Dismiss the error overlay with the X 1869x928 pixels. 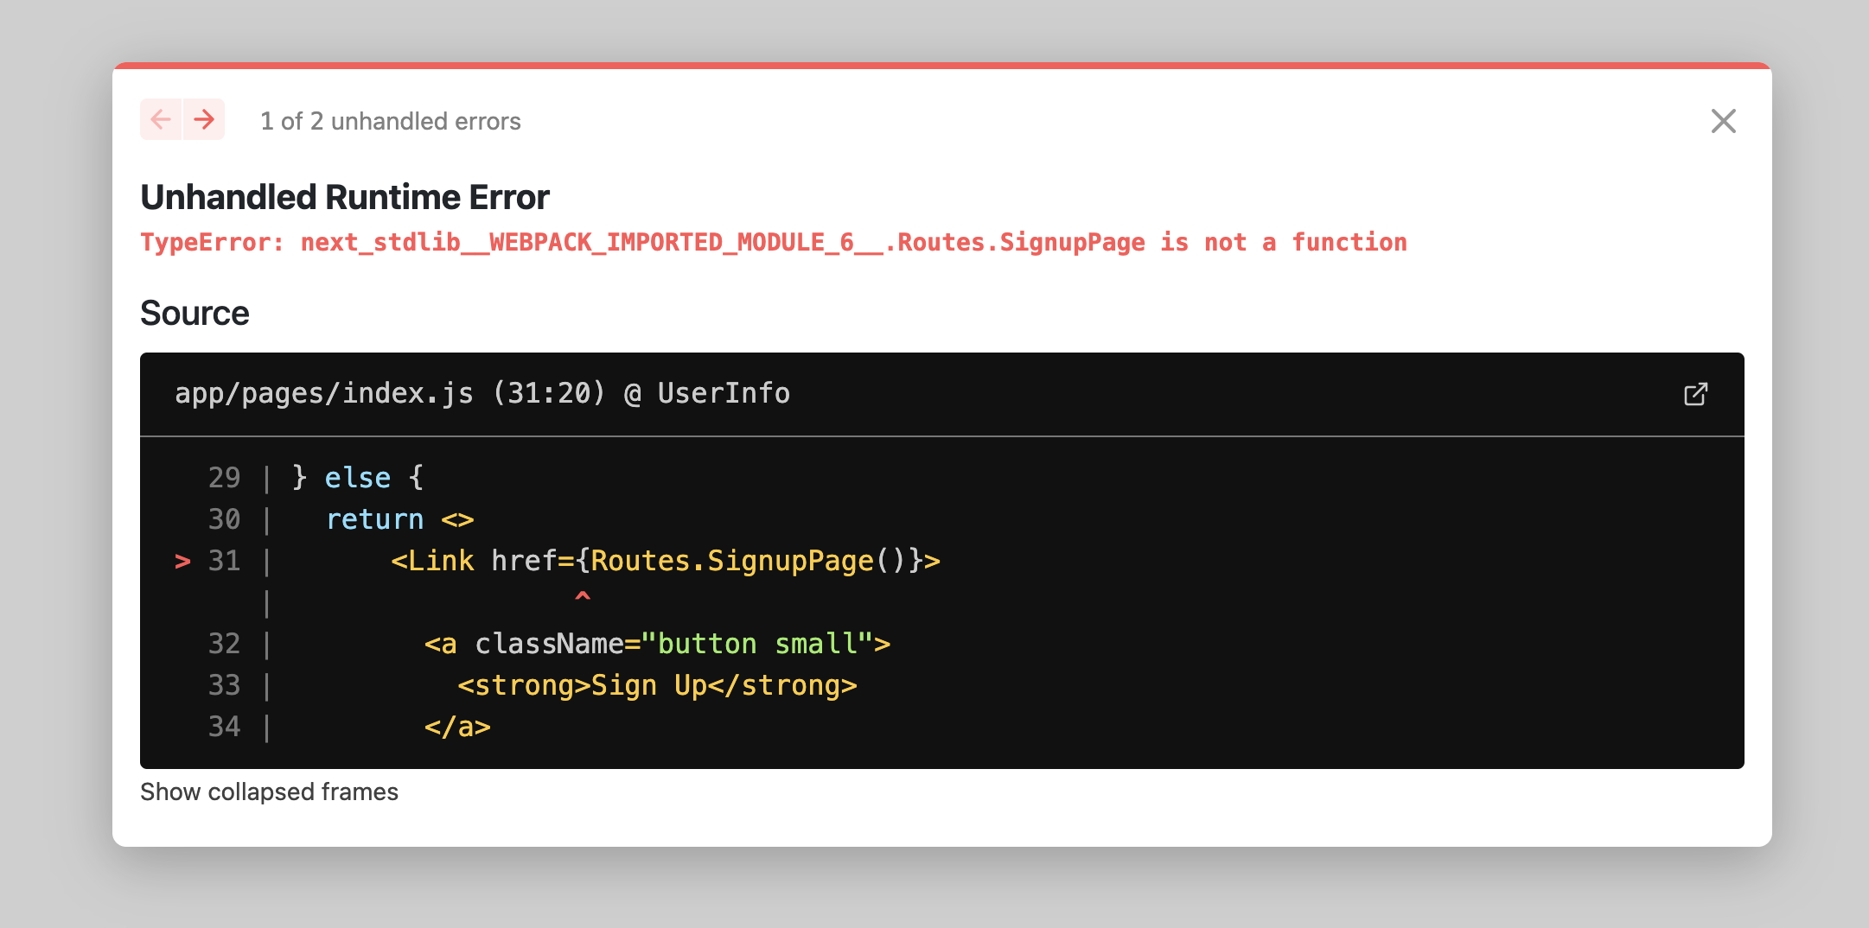(x=1725, y=121)
